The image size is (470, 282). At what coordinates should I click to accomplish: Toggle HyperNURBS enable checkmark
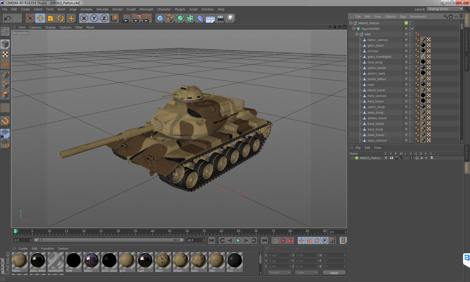pyautogui.click(x=413, y=28)
